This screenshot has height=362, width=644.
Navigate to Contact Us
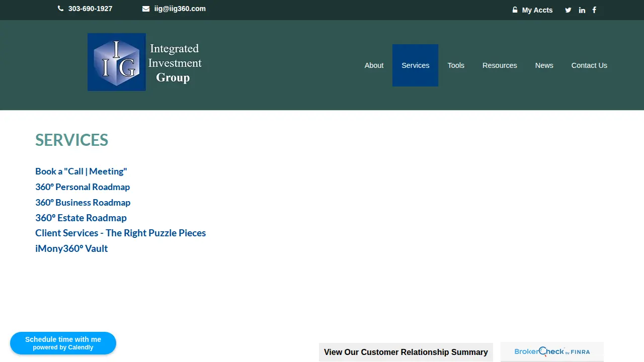589,65
